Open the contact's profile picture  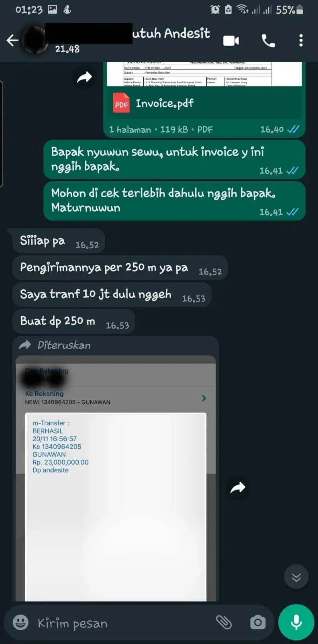coord(35,40)
